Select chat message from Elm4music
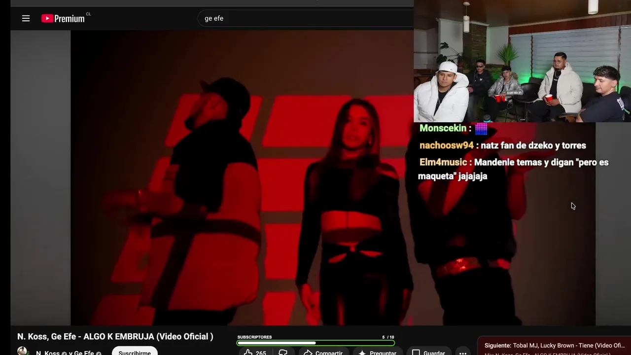Image resolution: width=631 pixels, height=355 pixels. pos(513,169)
